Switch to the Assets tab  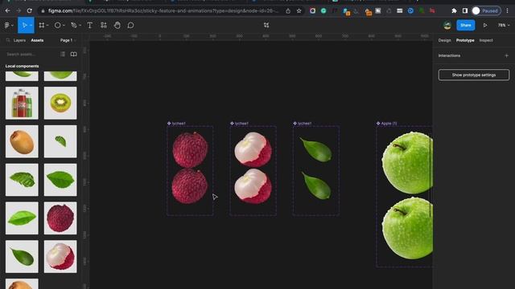[37, 40]
